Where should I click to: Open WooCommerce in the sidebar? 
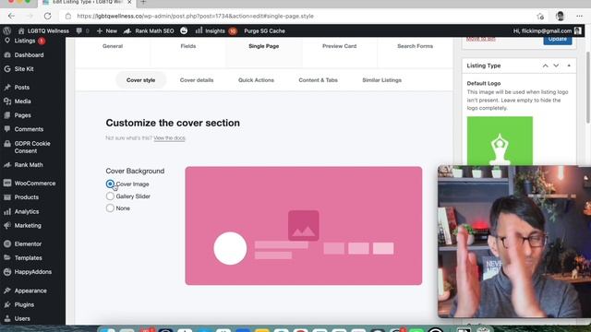click(35, 184)
